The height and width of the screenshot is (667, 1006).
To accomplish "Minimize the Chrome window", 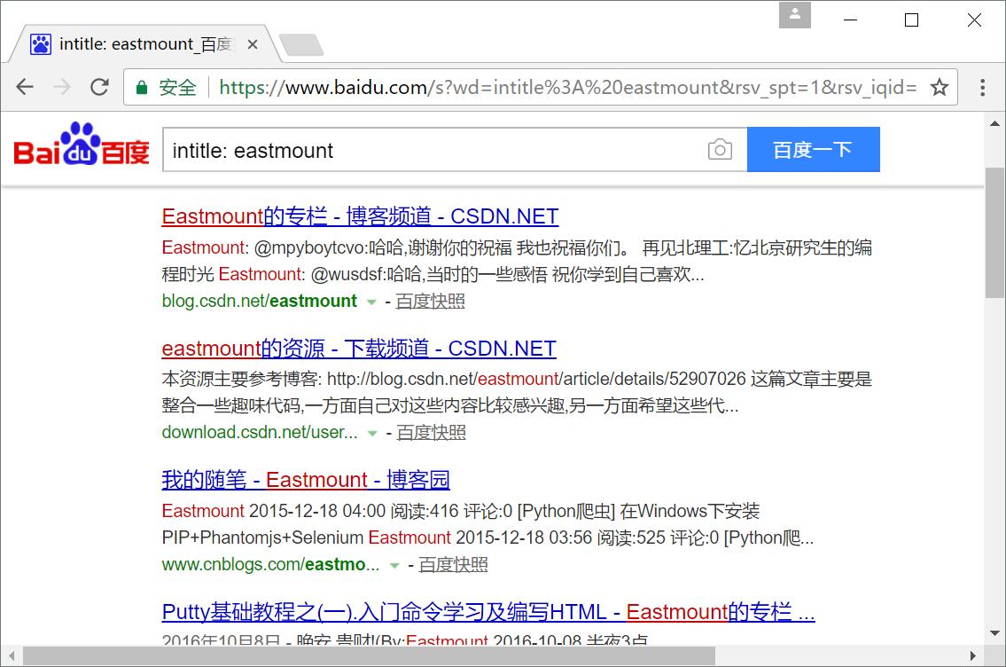I will click(x=851, y=20).
